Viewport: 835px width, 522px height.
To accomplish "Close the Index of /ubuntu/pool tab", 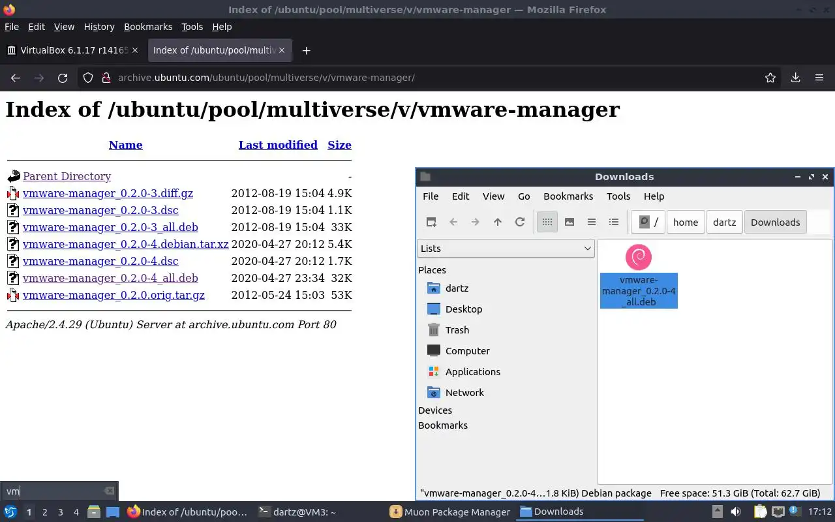I will [x=282, y=50].
